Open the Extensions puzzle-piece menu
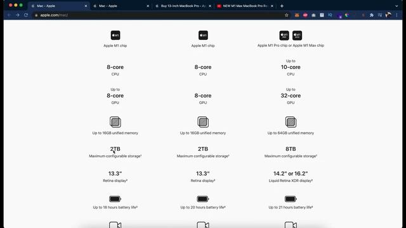The height and width of the screenshot is (228, 406). (372, 15)
